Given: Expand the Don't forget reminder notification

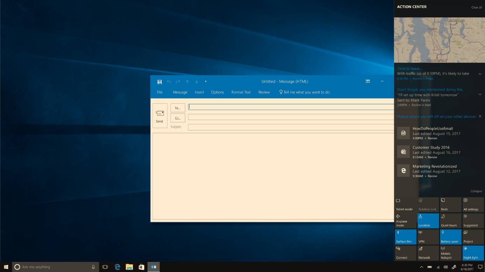Looking at the screenshot, I should click(x=480, y=94).
